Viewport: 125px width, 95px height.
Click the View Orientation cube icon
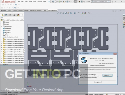click(71, 13)
